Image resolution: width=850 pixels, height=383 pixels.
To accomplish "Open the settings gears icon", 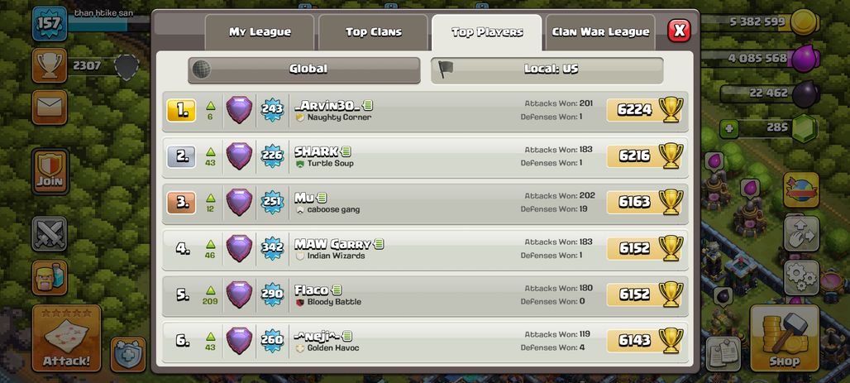I will pos(801,278).
